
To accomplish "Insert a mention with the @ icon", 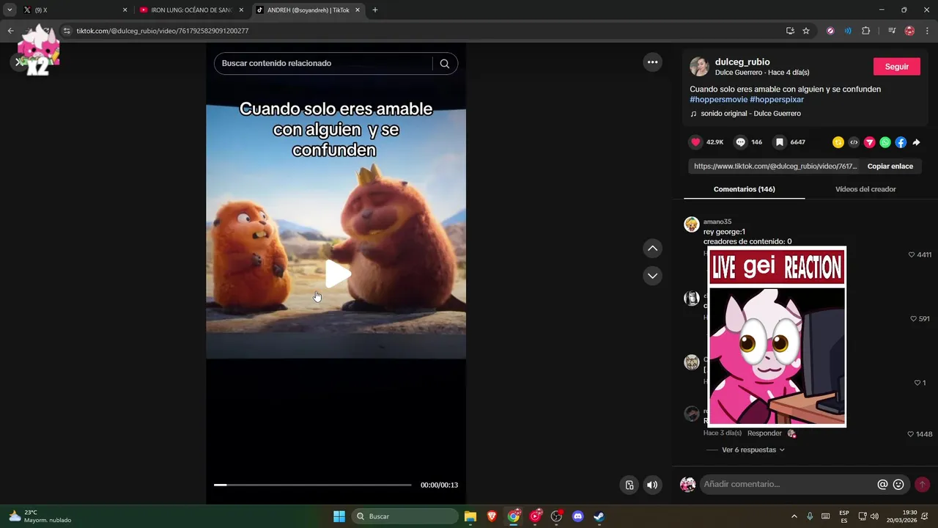I will pos(882,485).
